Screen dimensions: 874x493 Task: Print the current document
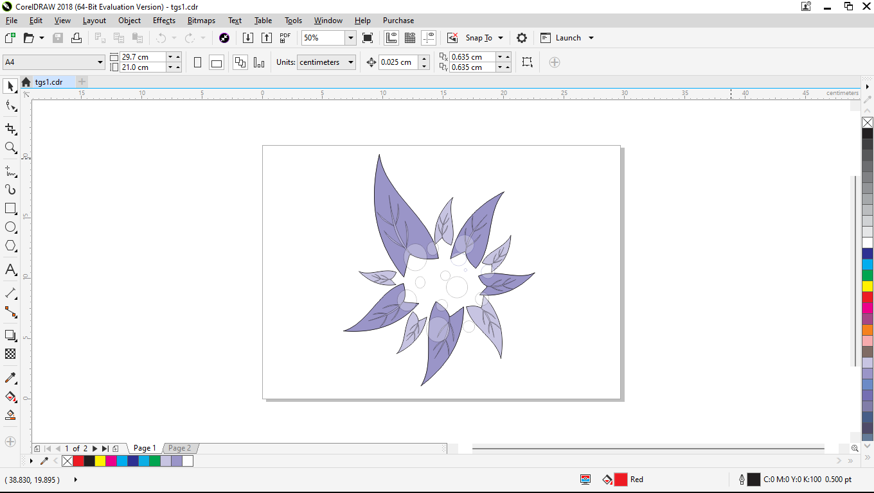click(x=76, y=38)
